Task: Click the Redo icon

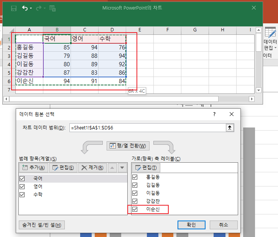Action: point(38,8)
